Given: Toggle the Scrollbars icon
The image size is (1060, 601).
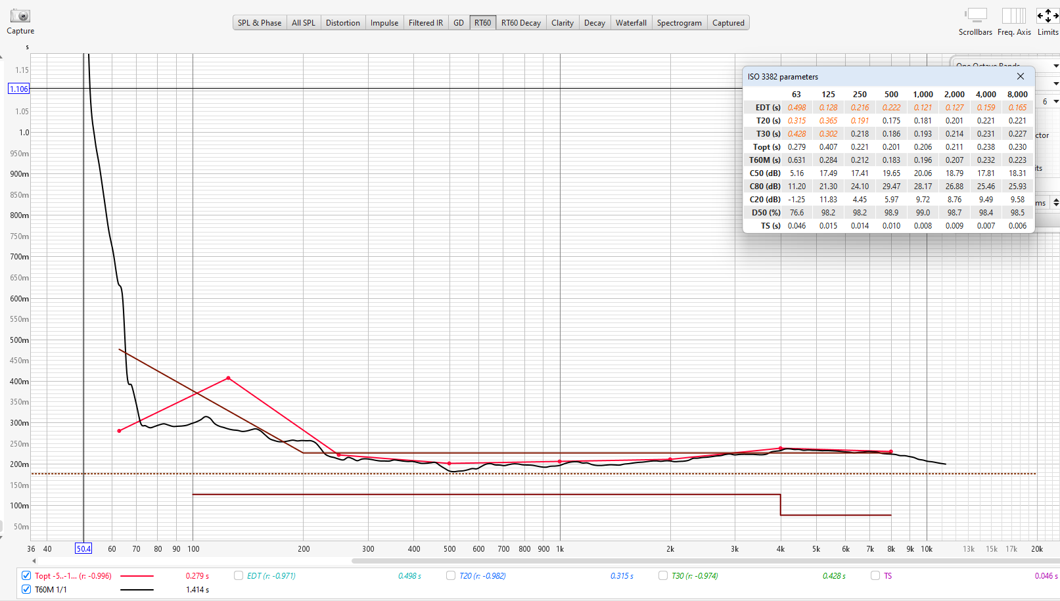Looking at the screenshot, I should pyautogui.click(x=976, y=16).
